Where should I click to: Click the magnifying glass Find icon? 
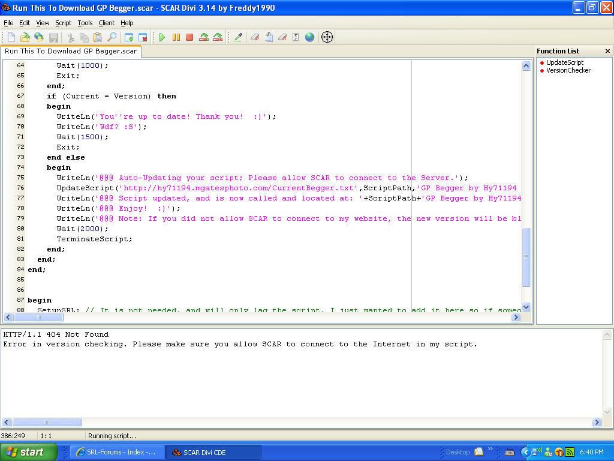tap(112, 37)
